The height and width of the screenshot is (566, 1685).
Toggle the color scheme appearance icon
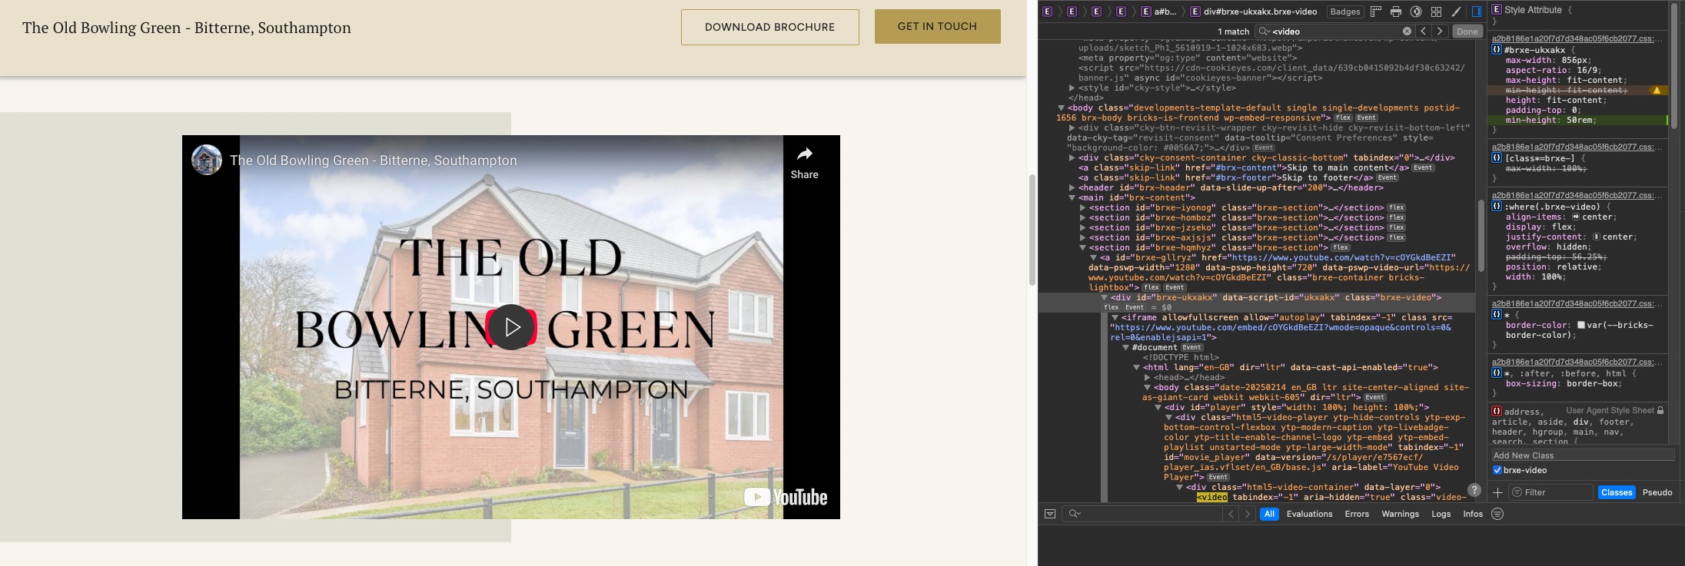click(1416, 12)
